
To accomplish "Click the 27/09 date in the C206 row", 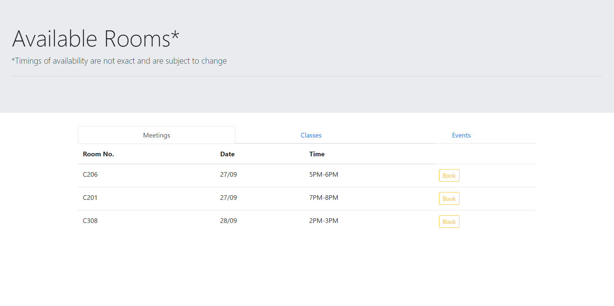I will (228, 174).
